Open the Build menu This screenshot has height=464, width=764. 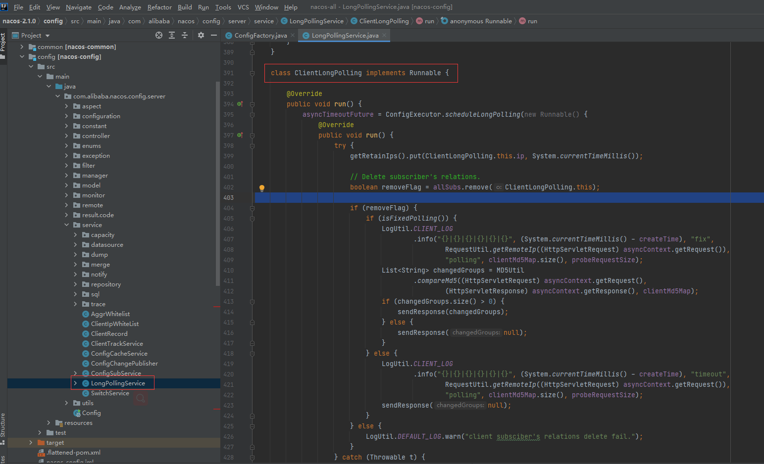click(x=185, y=7)
